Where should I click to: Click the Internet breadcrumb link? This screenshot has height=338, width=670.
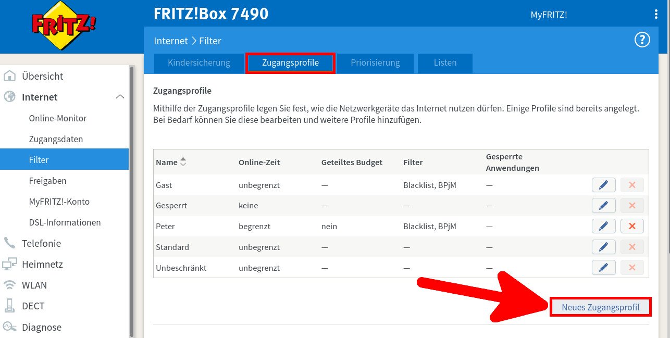click(171, 41)
